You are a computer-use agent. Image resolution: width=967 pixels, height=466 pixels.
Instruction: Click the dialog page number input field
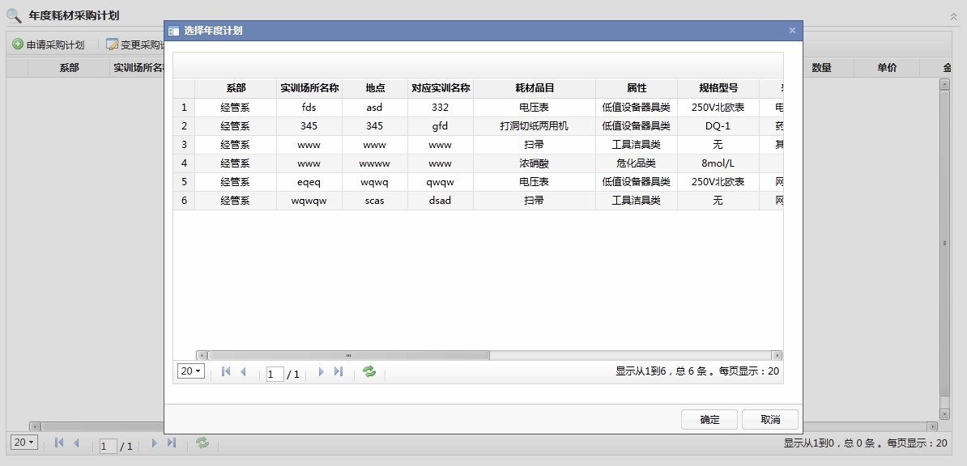pyautogui.click(x=275, y=375)
